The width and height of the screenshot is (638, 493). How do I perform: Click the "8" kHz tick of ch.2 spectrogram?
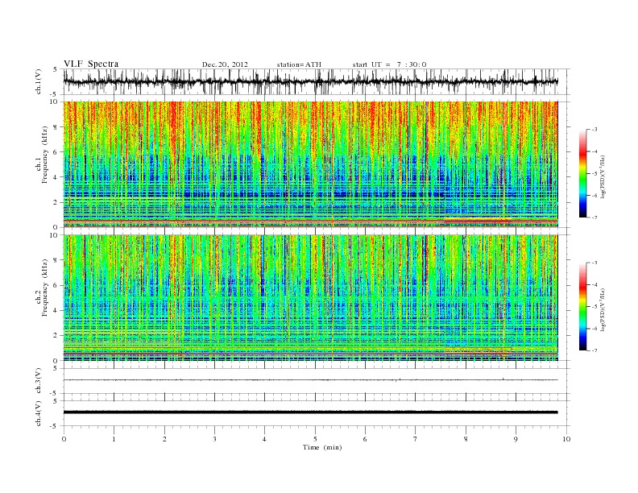[56, 260]
